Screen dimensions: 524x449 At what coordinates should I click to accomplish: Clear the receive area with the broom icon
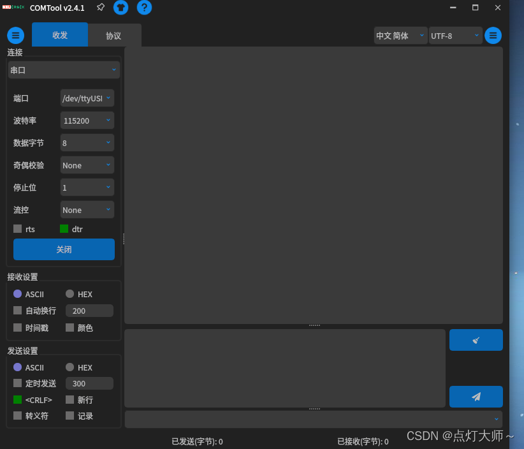pyautogui.click(x=476, y=339)
